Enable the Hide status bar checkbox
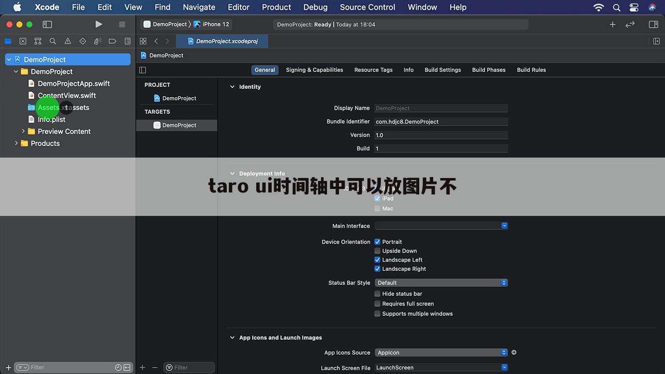The height and width of the screenshot is (374, 665). [x=377, y=294]
